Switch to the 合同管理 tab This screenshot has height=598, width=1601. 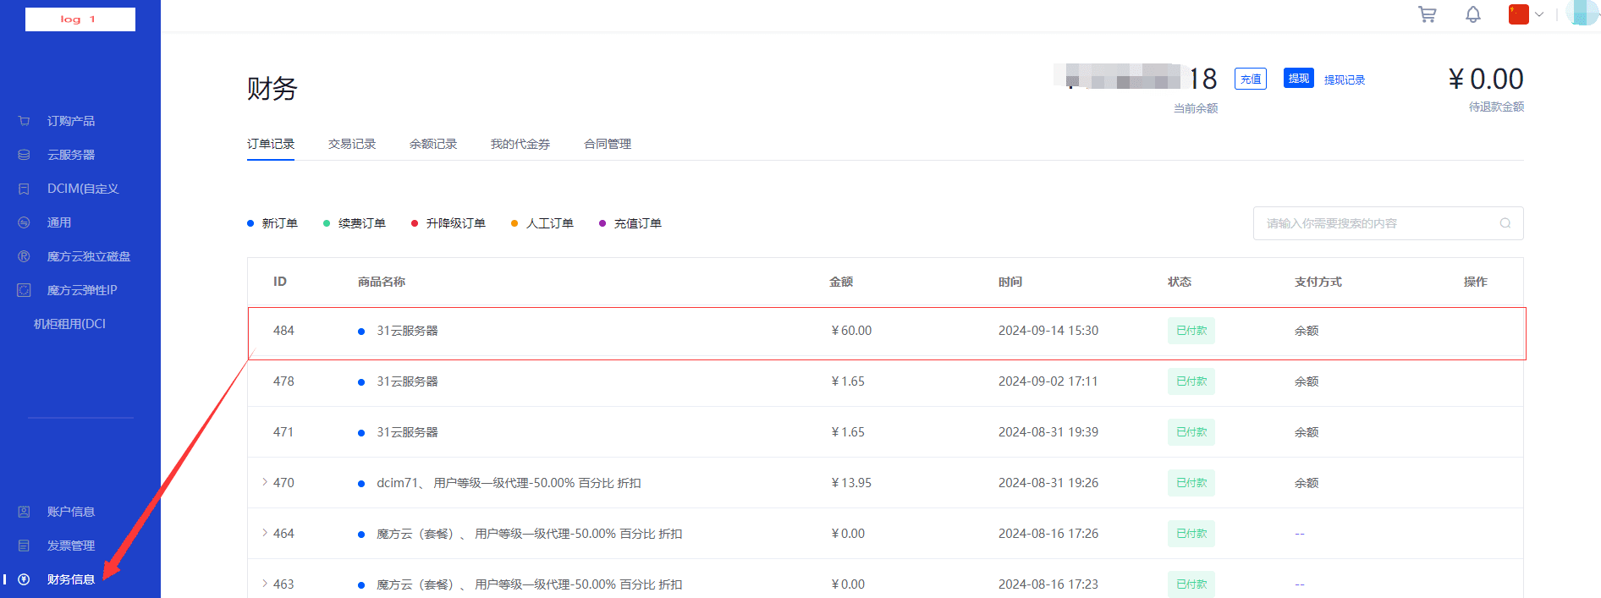tap(608, 144)
